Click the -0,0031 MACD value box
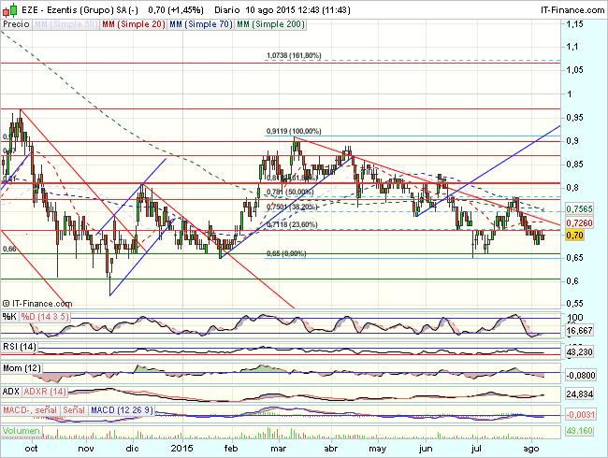 click(580, 415)
